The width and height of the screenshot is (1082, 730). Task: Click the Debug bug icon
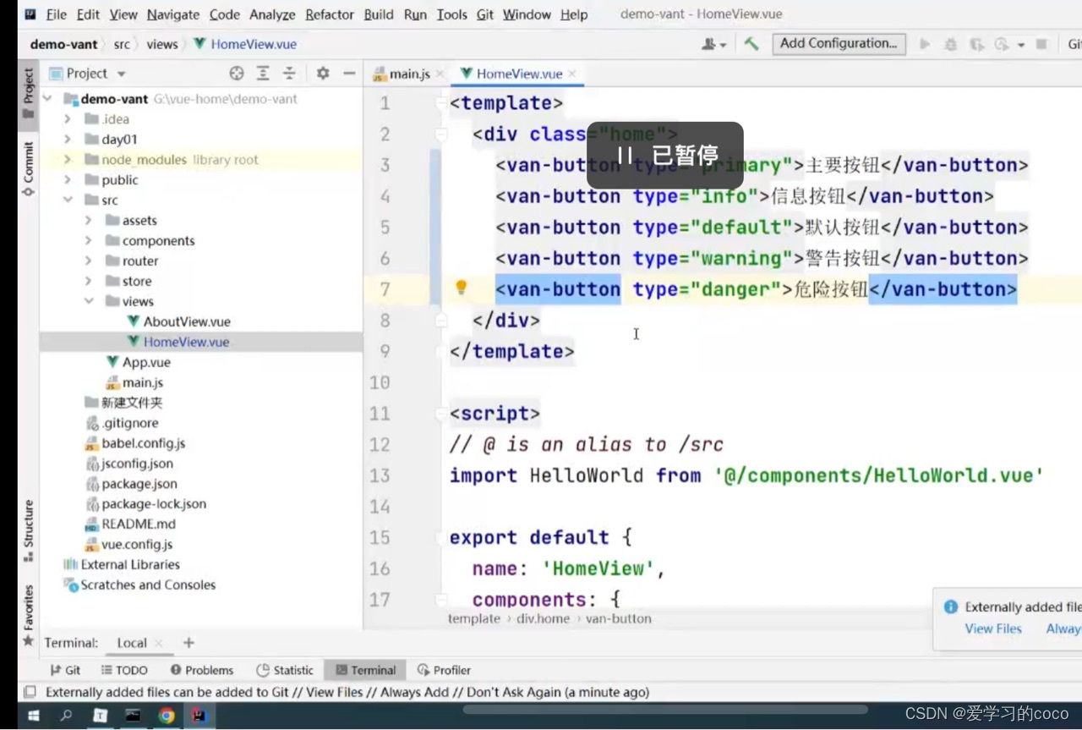click(x=951, y=44)
